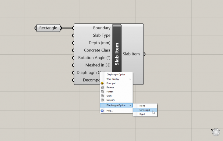The image size is (223, 141).
Task: Click the Flatten icon in context menu
Action: [102, 92]
